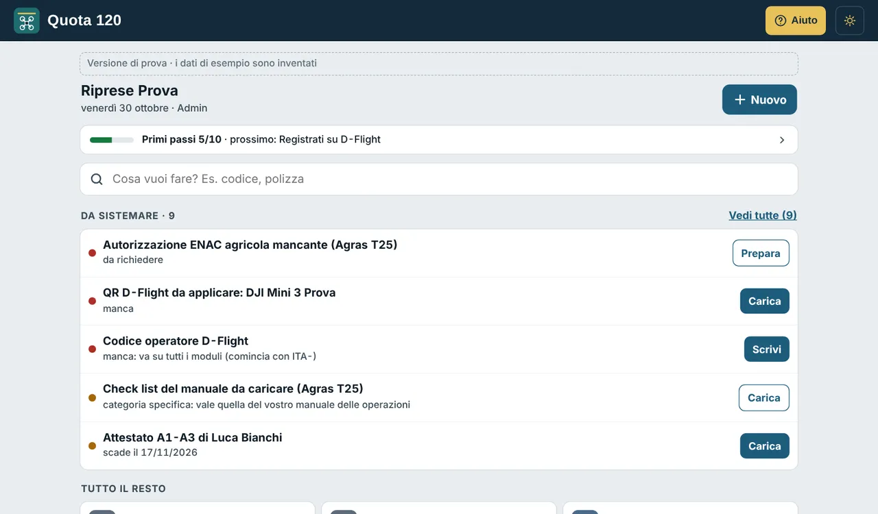Toggle the light/dark theme sun icon

[850, 21]
